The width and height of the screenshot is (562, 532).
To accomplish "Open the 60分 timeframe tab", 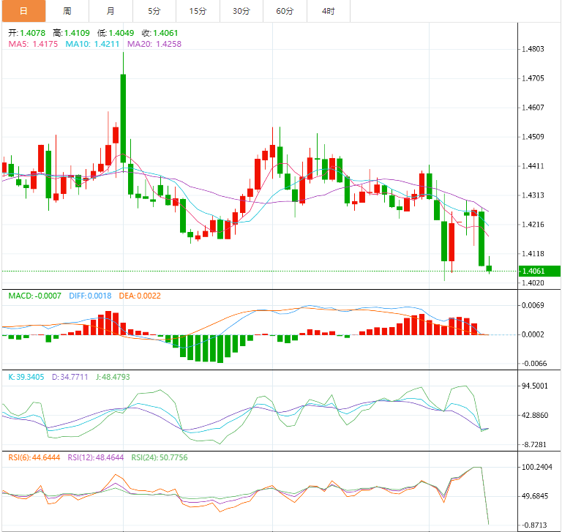I will [x=285, y=11].
